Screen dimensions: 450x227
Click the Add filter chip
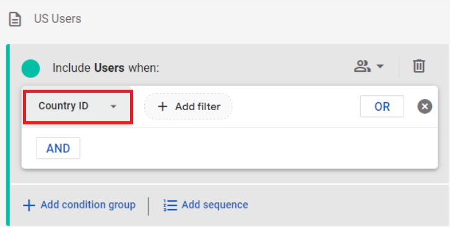click(188, 106)
